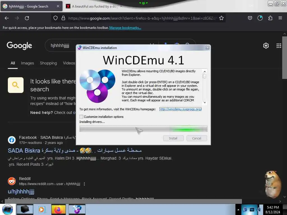Switch to Videos results
287x215 pixels.
click(x=69, y=63)
